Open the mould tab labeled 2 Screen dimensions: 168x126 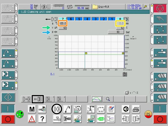[x=60, y=99]
